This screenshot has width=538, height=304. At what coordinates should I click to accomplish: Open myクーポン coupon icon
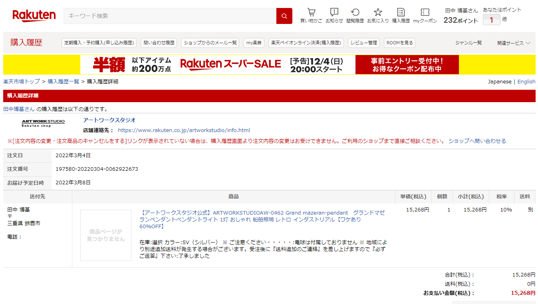pyautogui.click(x=425, y=16)
